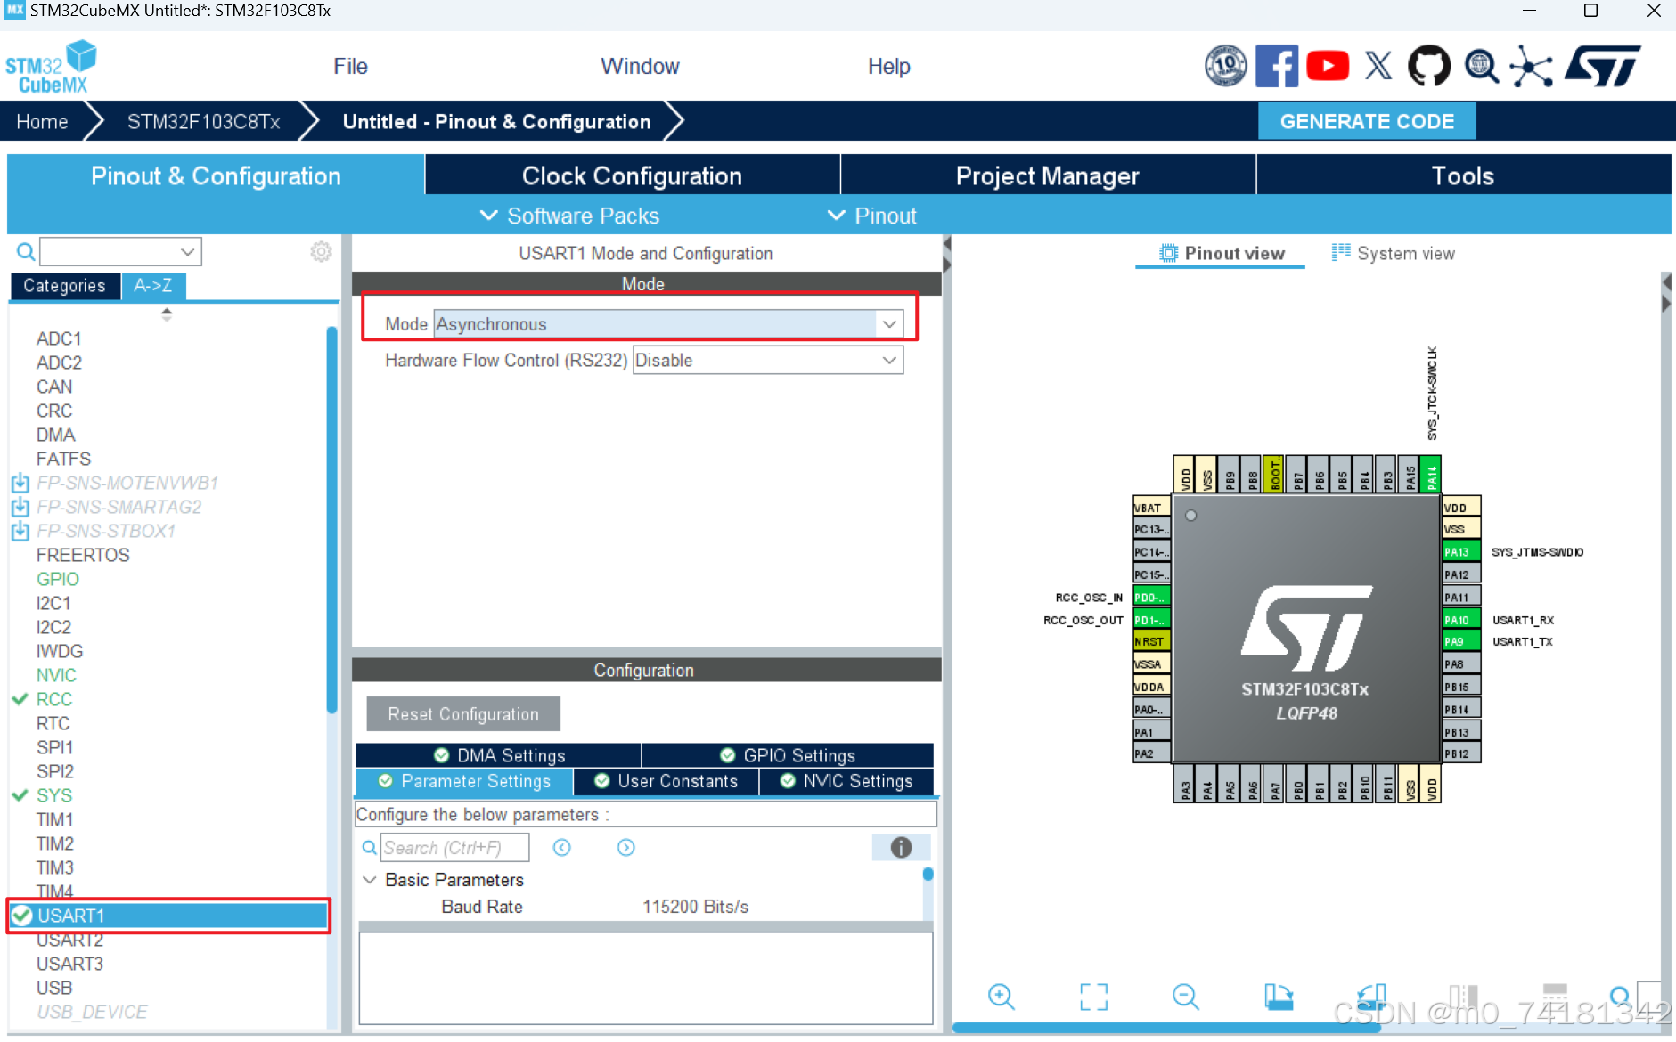1676x1042 pixels.
Task: Select USART1 in the peripheral list
Action: [x=169, y=916]
